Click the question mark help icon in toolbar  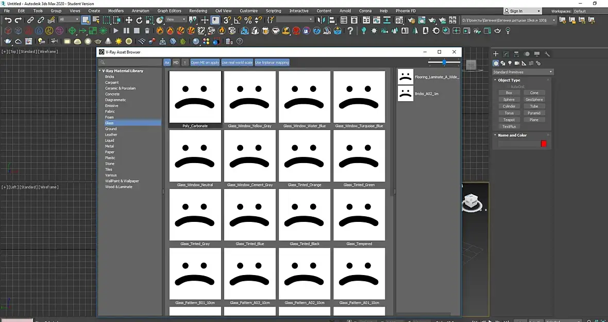click(350, 30)
